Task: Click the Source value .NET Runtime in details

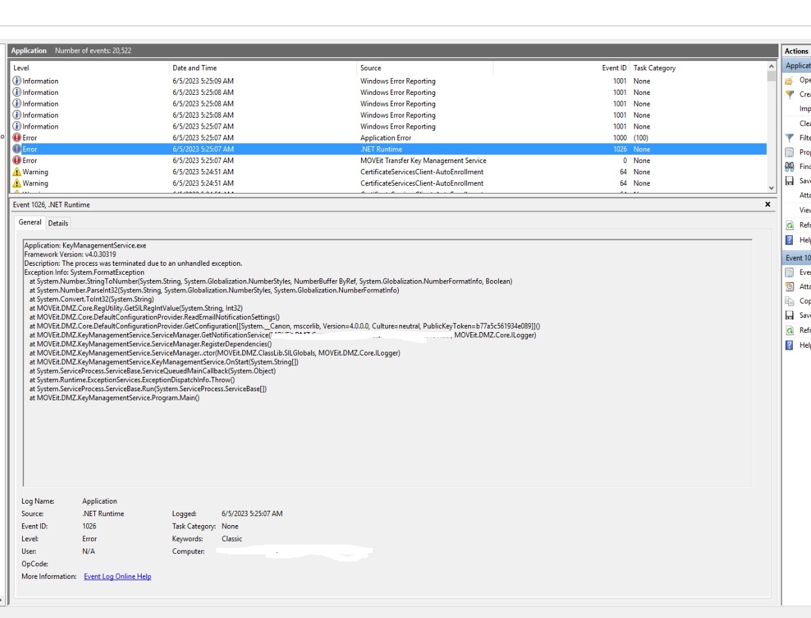Action: (x=103, y=513)
